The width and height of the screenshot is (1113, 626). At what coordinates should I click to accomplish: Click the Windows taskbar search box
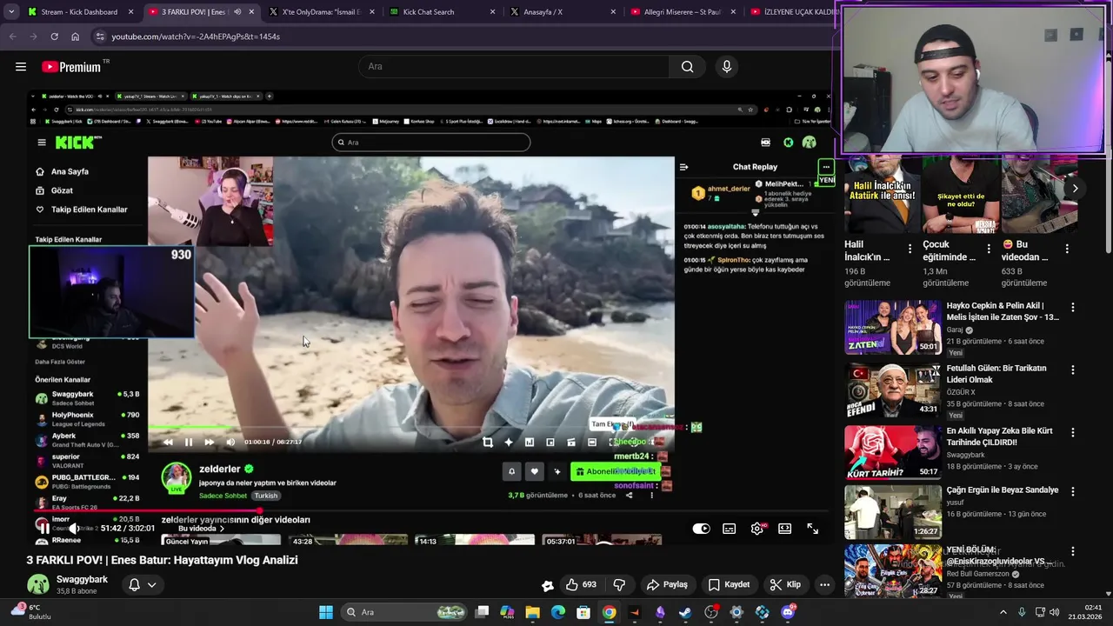point(405,612)
